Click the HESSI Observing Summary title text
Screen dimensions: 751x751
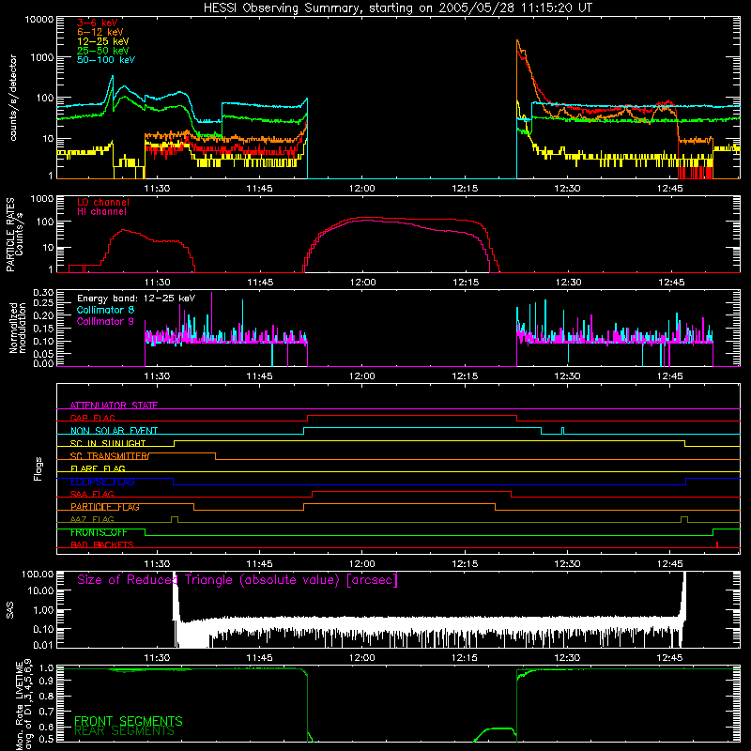click(398, 8)
